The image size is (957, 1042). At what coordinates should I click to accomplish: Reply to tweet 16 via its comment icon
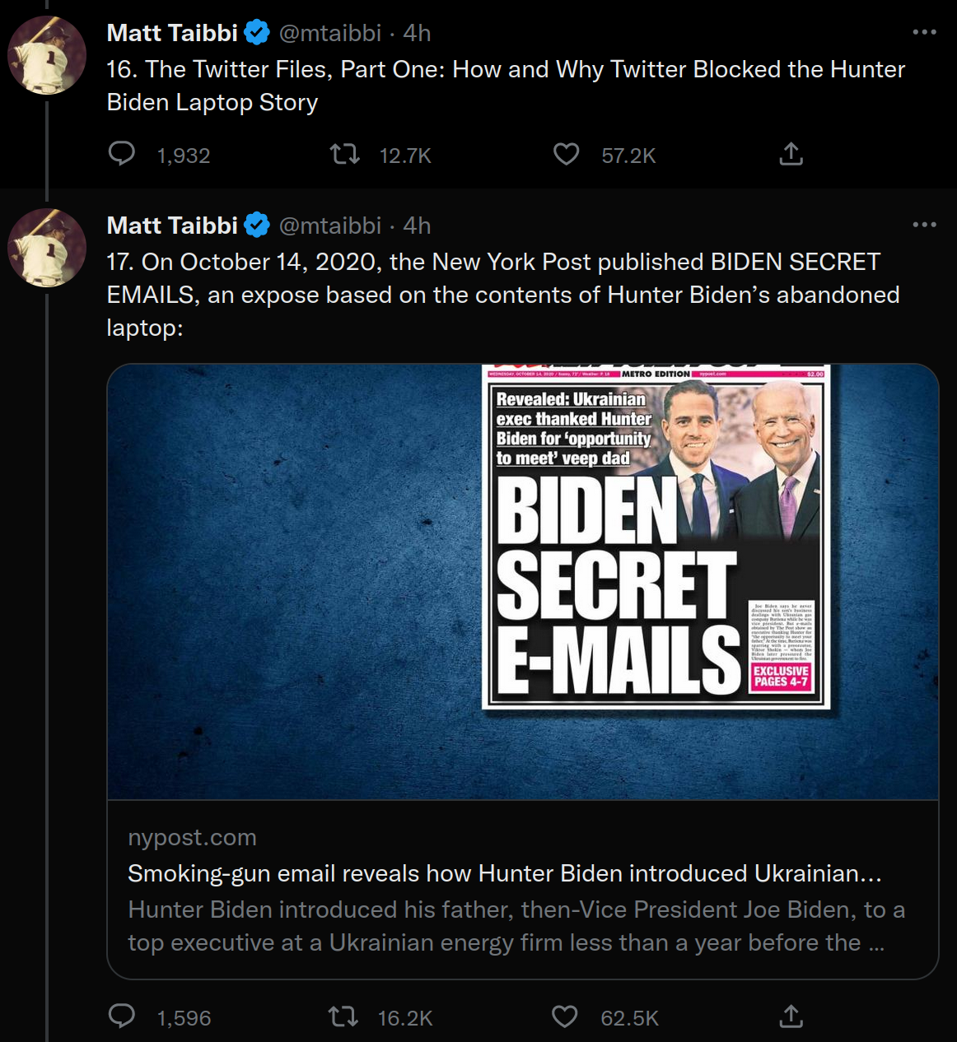tap(122, 154)
